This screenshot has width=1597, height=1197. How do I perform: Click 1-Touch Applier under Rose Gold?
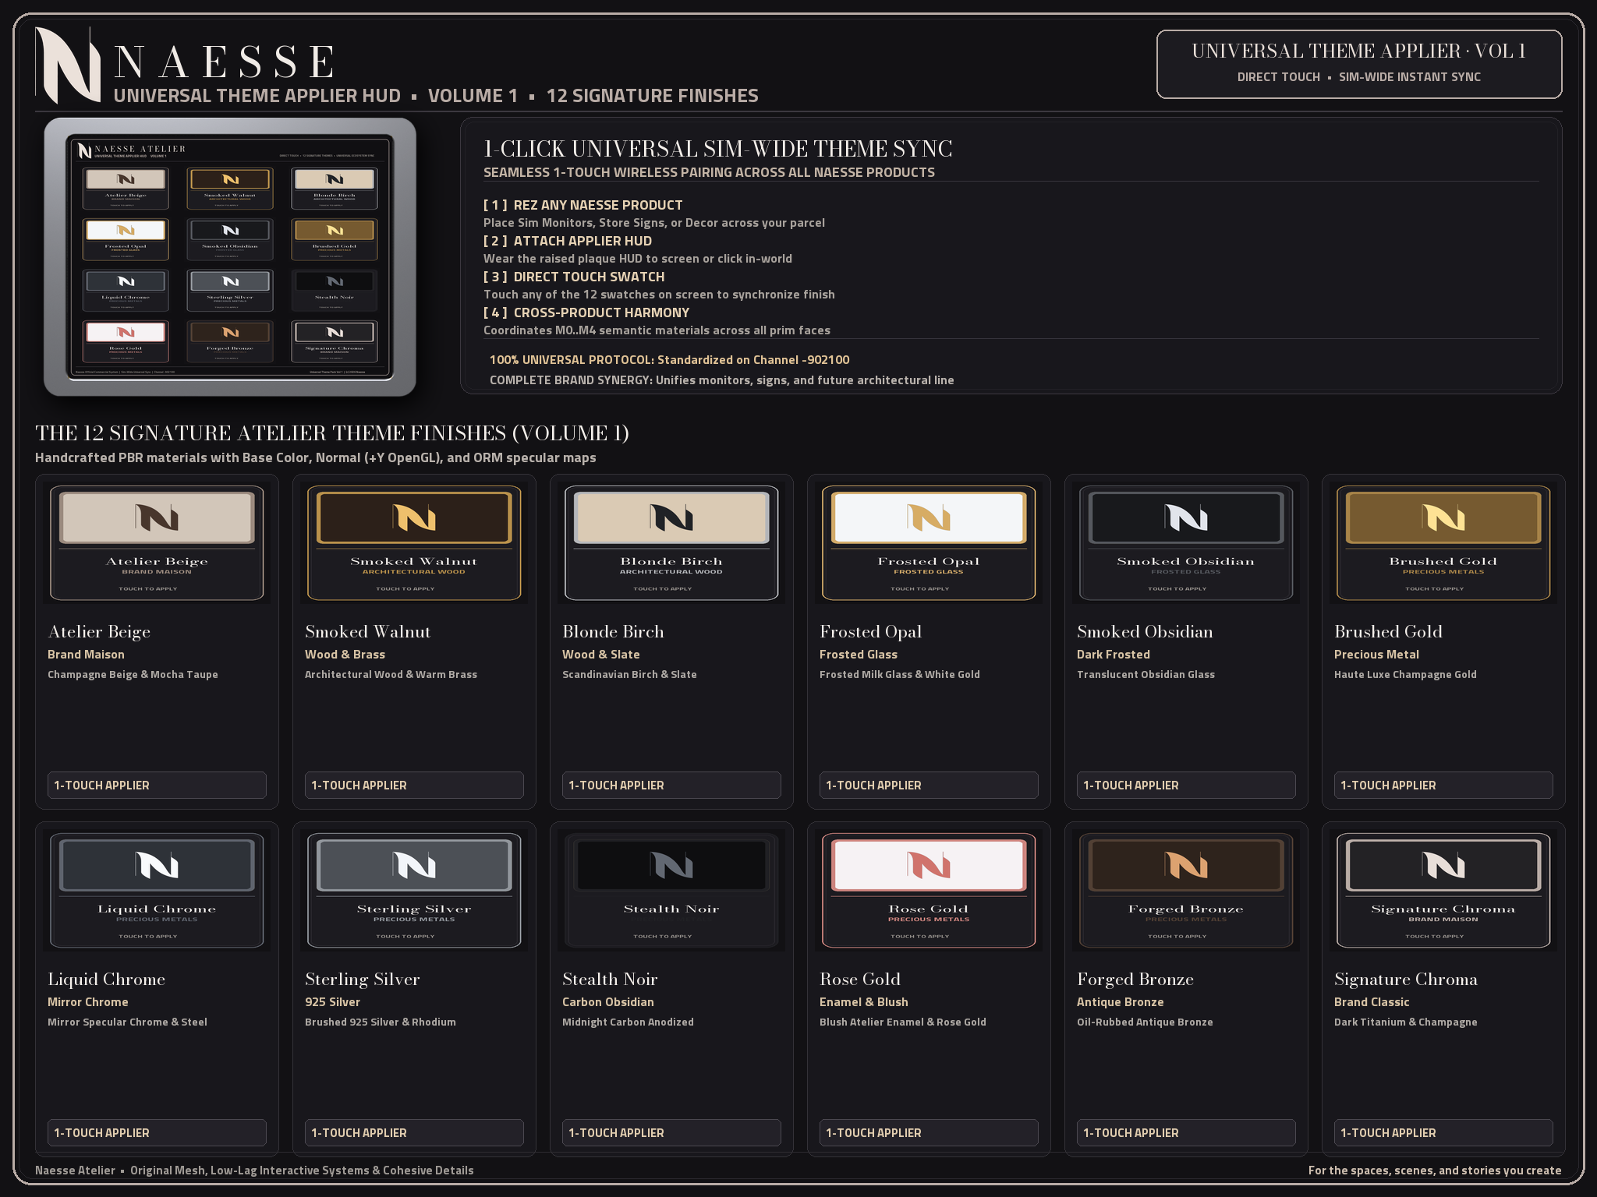[929, 1132]
